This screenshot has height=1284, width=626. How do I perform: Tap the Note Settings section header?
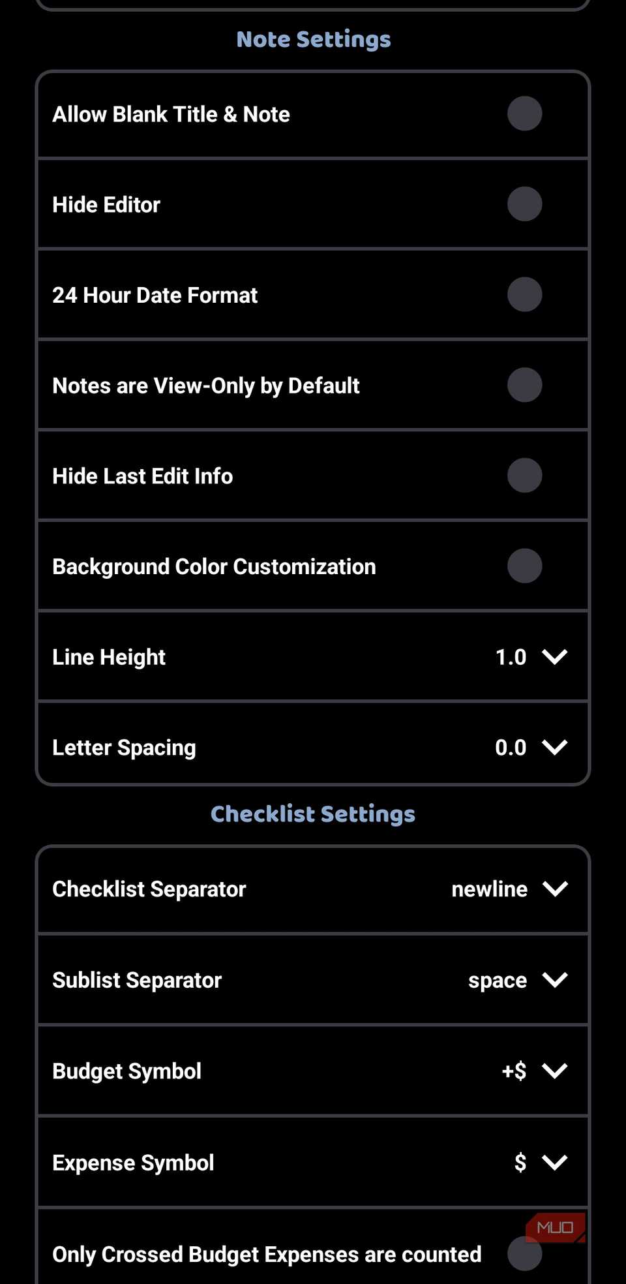pyautogui.click(x=314, y=40)
